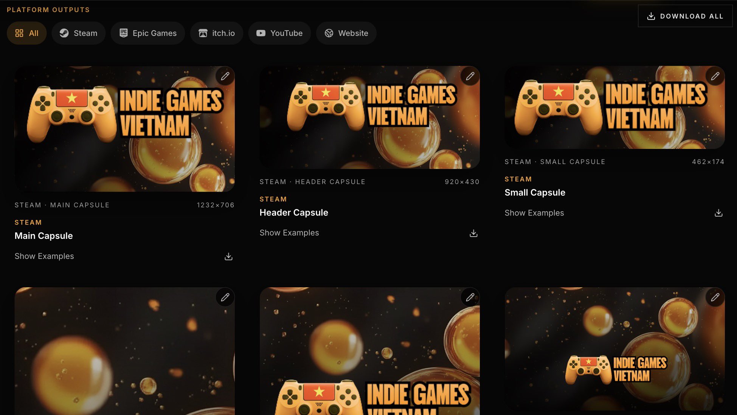Click the Small Capsule title
The image size is (737, 415).
(x=535, y=192)
